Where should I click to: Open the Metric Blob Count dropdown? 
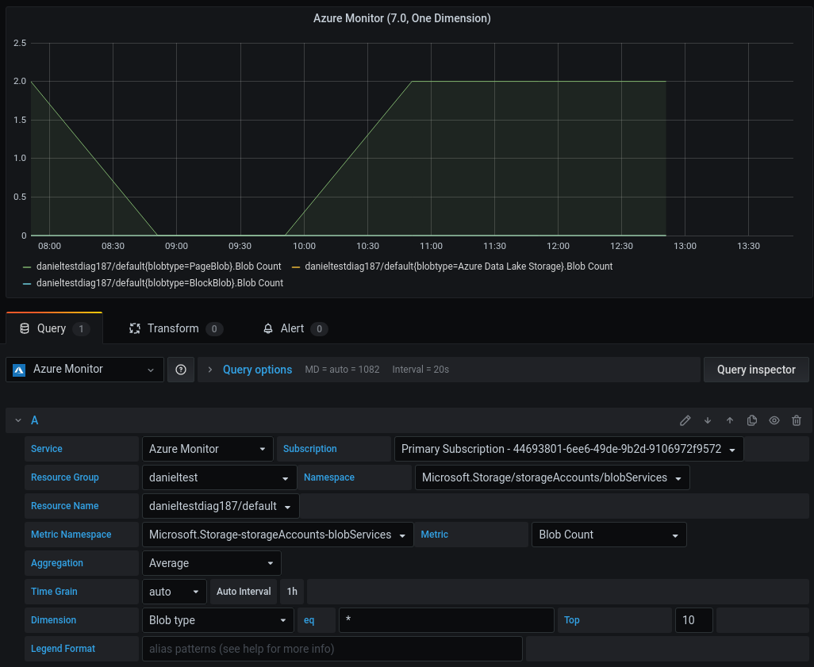(x=609, y=535)
